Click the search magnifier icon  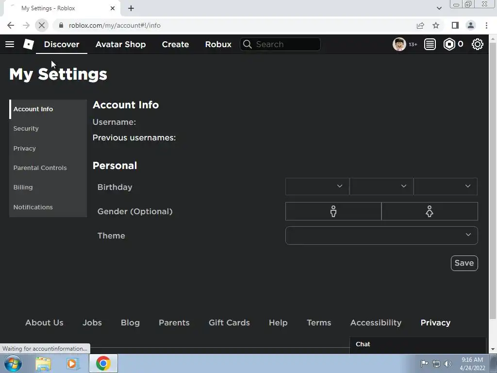247,44
